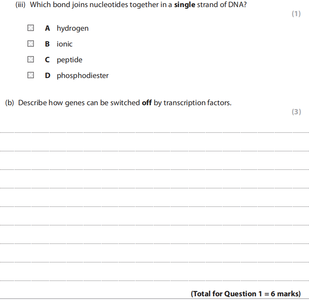Click the first dotted answer line under (b)

(154, 132)
